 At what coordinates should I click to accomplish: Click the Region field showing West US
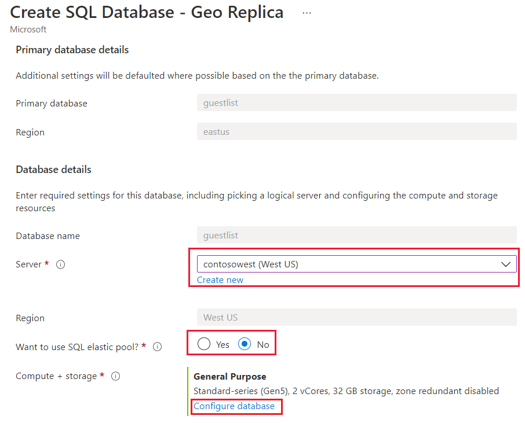click(356, 318)
